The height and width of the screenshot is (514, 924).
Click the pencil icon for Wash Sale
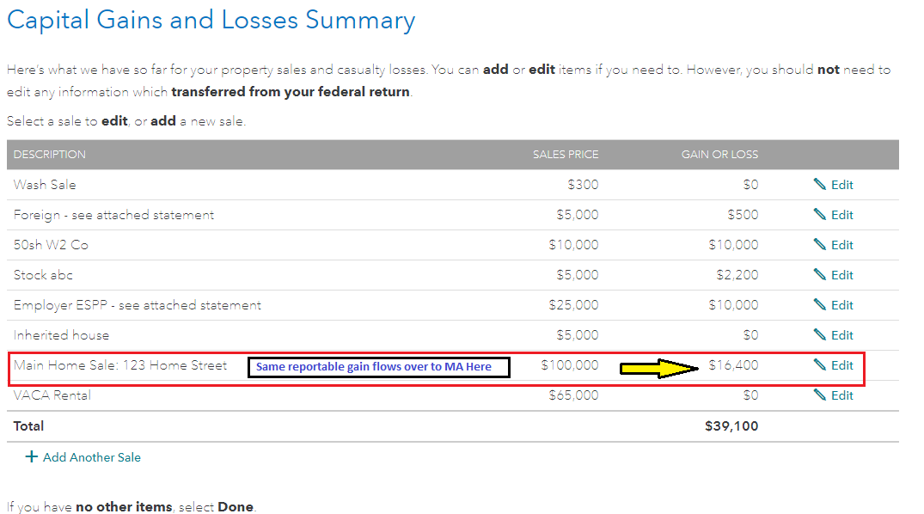point(819,185)
